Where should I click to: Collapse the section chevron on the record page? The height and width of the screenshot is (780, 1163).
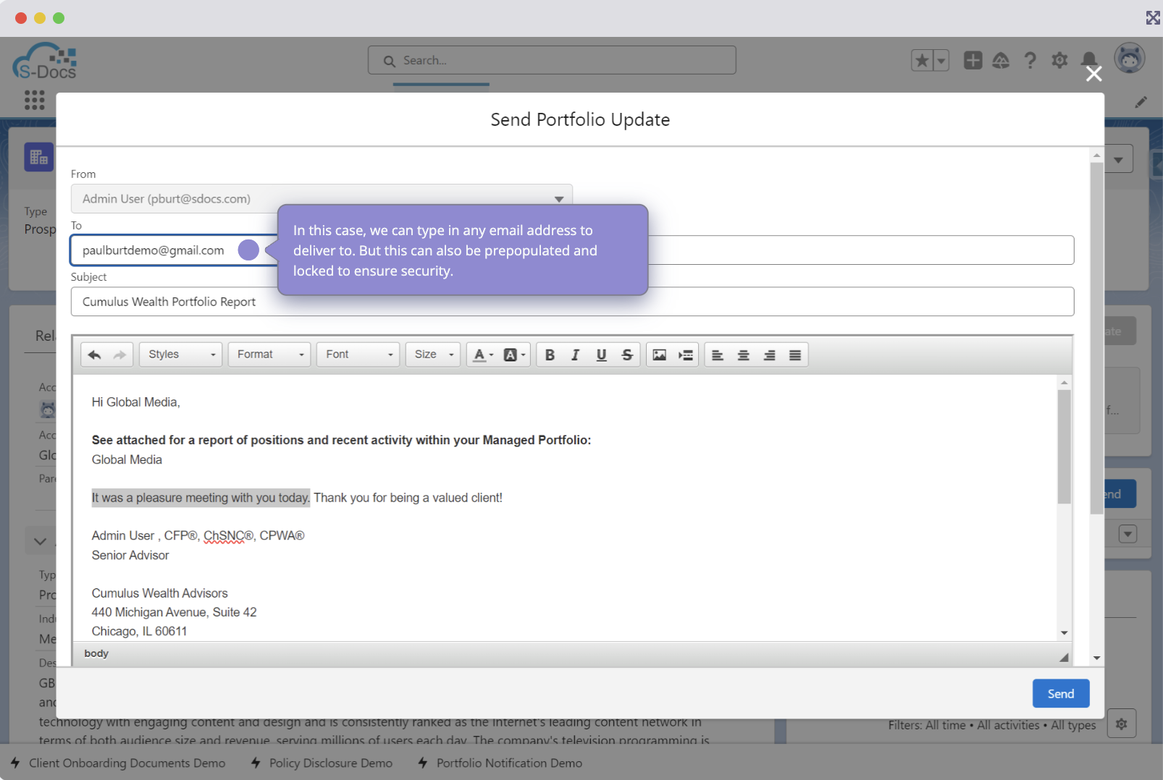pyautogui.click(x=40, y=541)
